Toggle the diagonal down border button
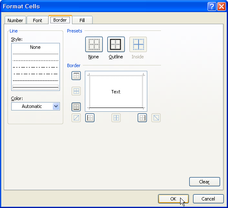 (156, 118)
